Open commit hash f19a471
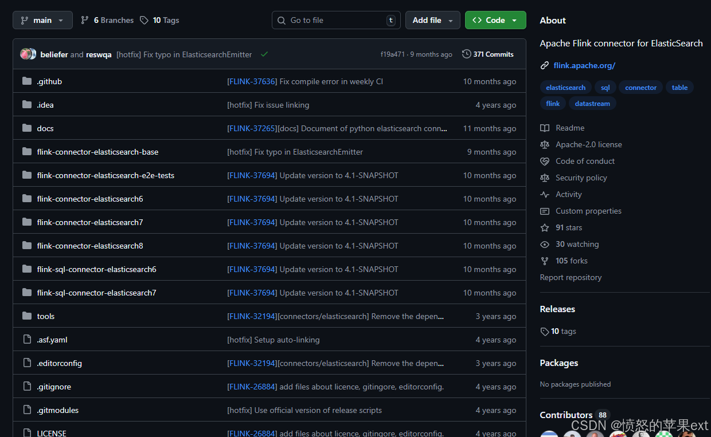711x437 pixels. [x=392, y=54]
